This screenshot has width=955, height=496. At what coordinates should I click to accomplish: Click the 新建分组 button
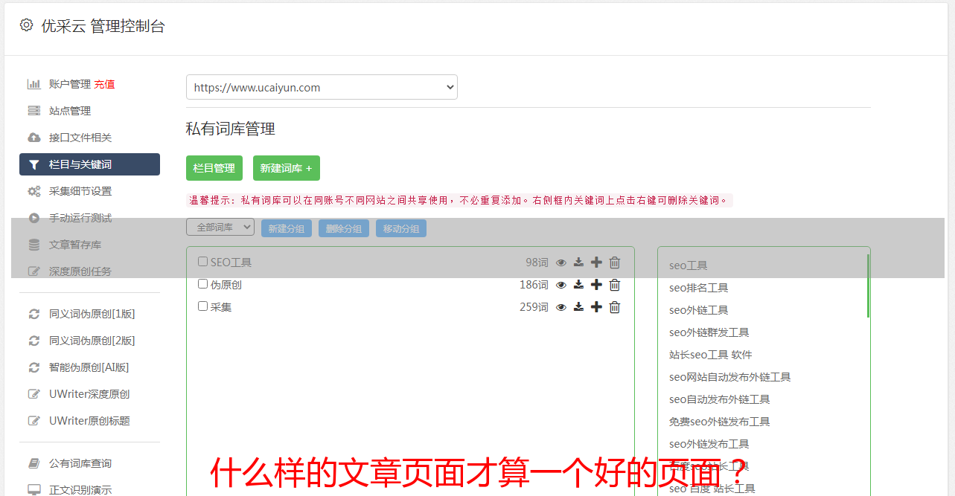[287, 228]
